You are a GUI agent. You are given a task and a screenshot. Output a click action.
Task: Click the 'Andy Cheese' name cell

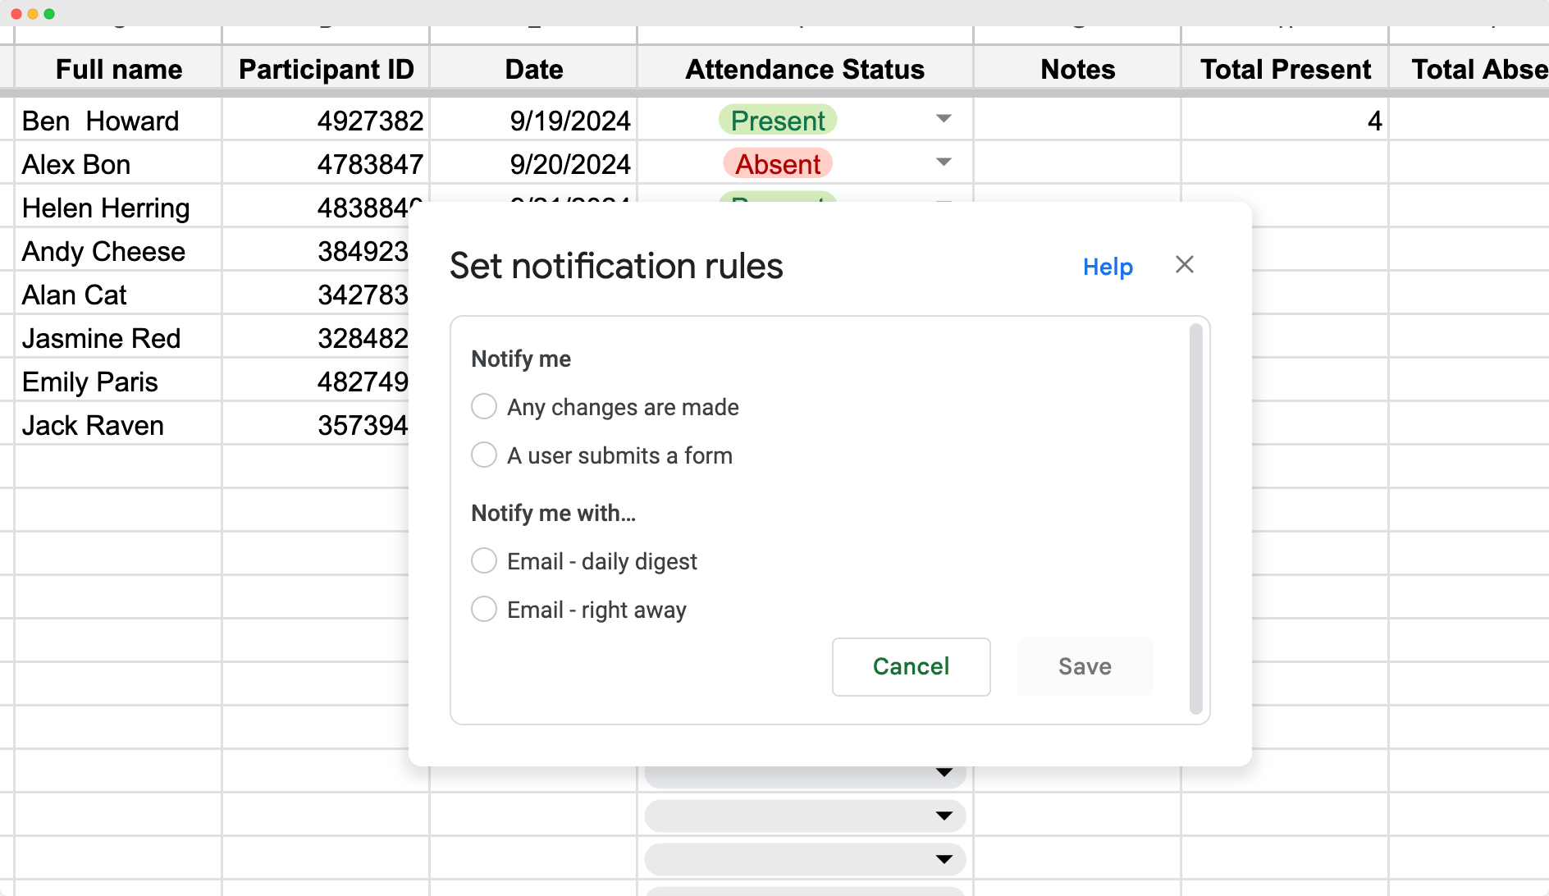(x=118, y=250)
